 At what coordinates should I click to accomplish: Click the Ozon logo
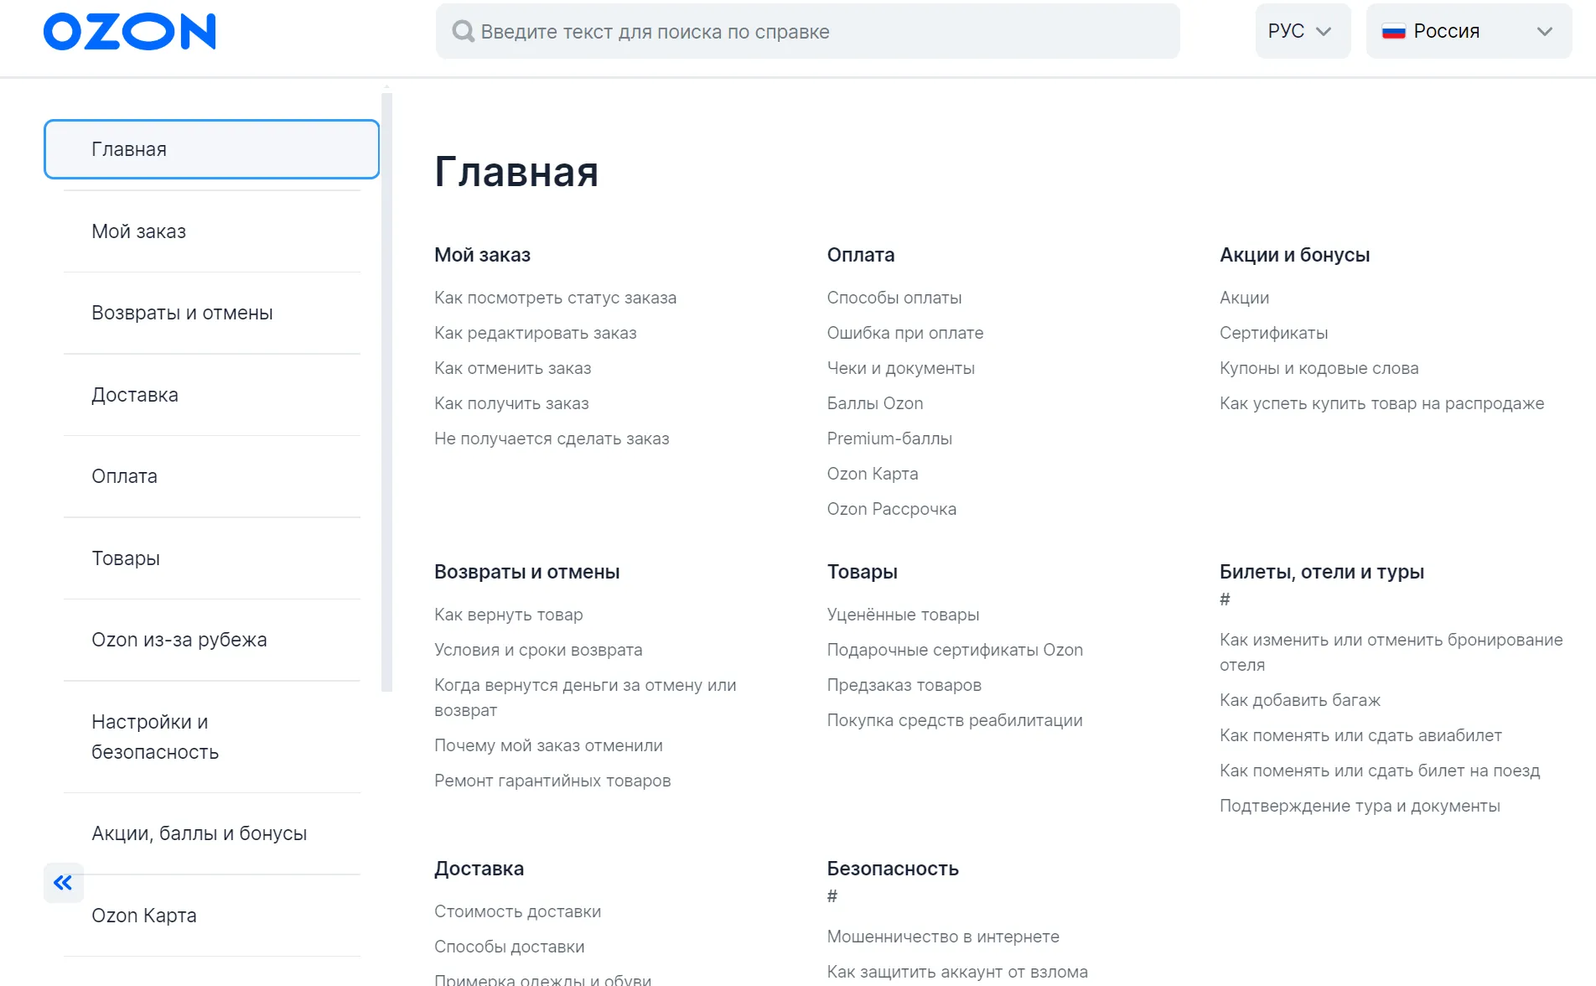pyautogui.click(x=129, y=32)
